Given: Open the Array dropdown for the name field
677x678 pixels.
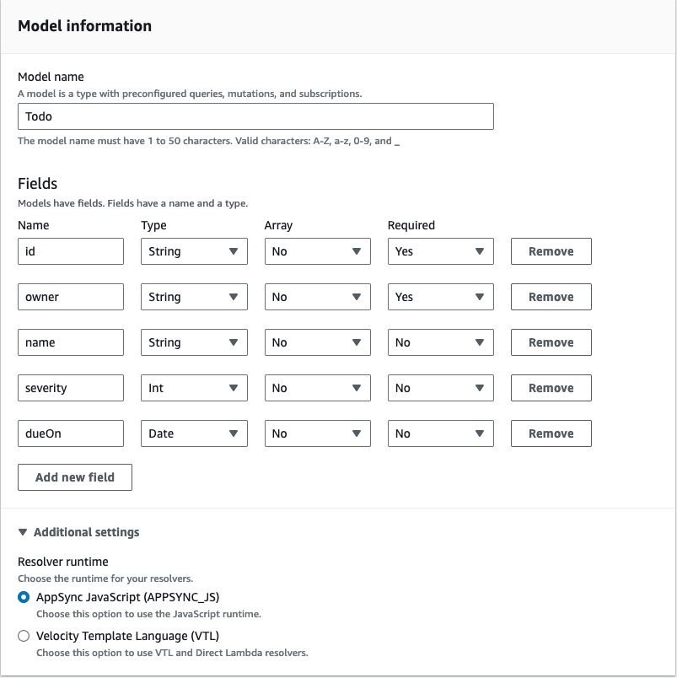Looking at the screenshot, I should click(x=317, y=342).
